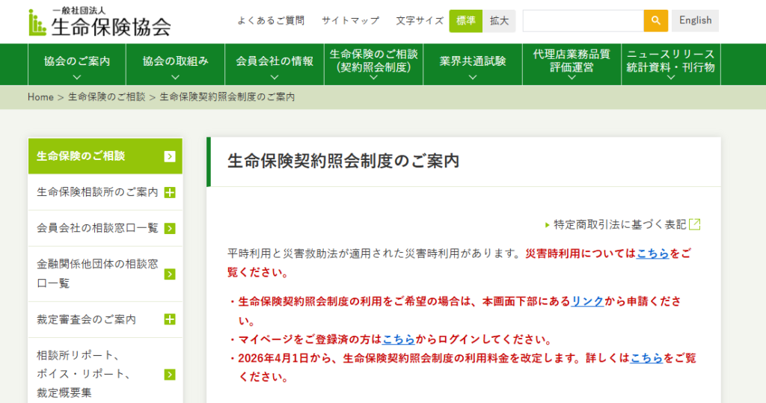Open 会員会社の相談窓口一覧 sidebar item
Viewport: 766px width, 403px height.
(105, 229)
